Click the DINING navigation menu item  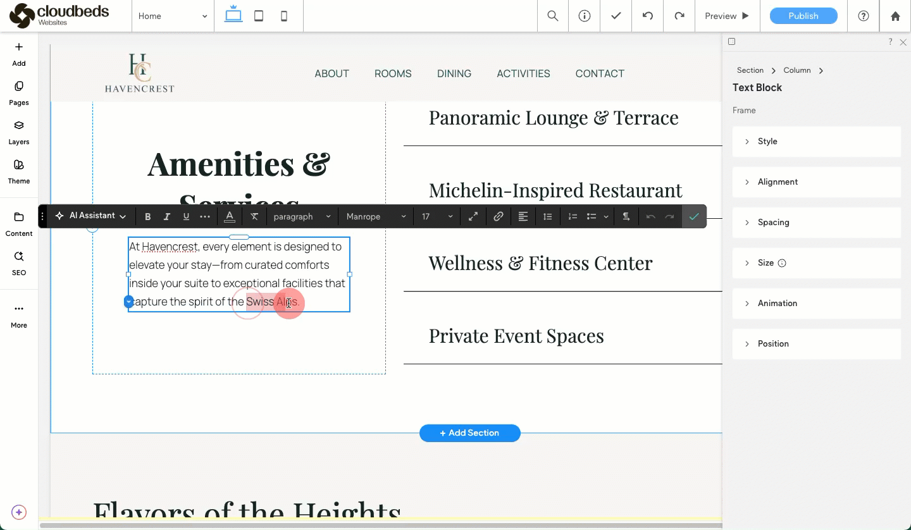454,73
